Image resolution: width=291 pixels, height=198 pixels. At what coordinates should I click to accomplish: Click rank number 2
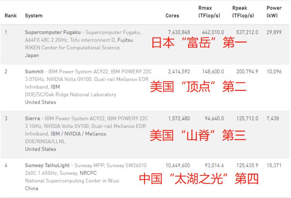[6, 72]
